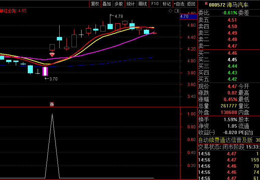This screenshot has height=180, width=260.
Task: Click the 涨 marker below the chart
Action: click(x=52, y=104)
